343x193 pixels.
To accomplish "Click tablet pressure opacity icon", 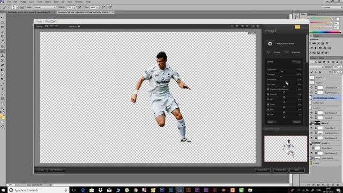I will tap(80, 7).
